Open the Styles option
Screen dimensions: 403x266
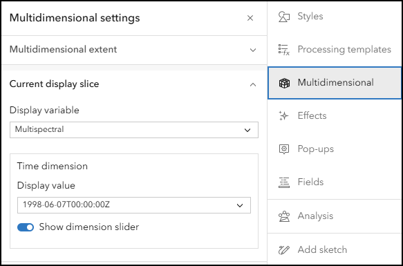(x=335, y=17)
